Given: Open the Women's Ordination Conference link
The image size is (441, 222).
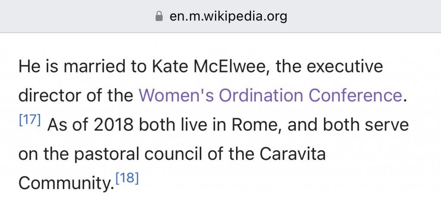Looking at the screenshot, I should (x=270, y=95).
